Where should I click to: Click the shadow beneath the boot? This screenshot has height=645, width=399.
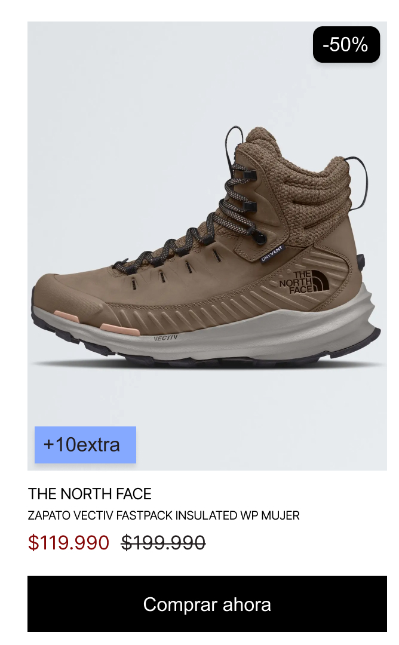coord(208,364)
